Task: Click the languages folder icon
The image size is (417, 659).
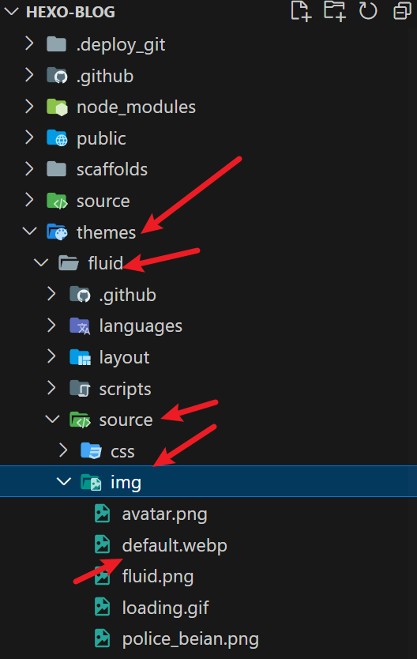Action: click(x=80, y=326)
